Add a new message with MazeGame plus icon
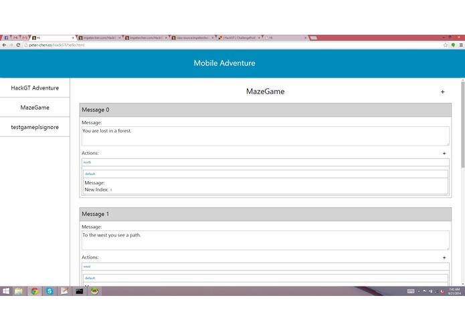The width and height of the screenshot is (465, 330). (442, 92)
